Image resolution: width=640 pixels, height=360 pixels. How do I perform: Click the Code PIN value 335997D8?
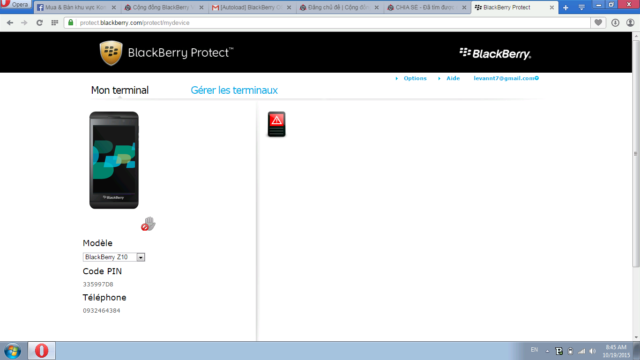[x=98, y=284]
